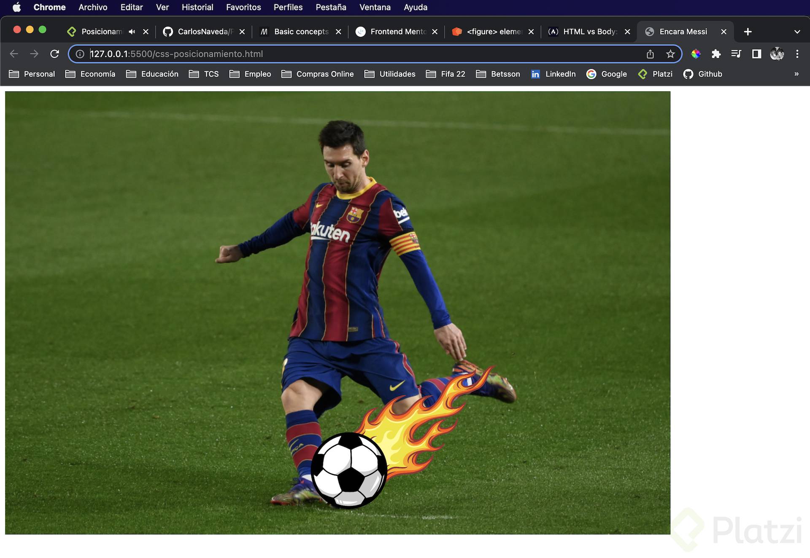The height and width of the screenshot is (558, 810).
Task: Open the Compras Online bookmarks folder
Action: click(x=318, y=74)
